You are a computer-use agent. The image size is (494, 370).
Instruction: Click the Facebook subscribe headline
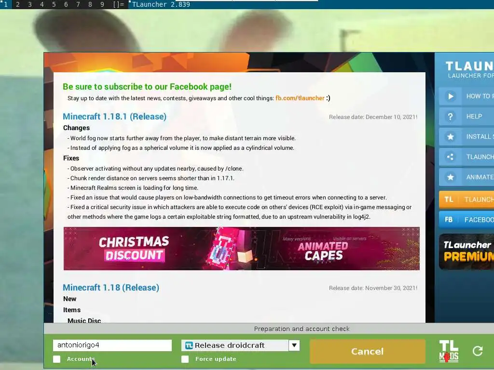tap(147, 87)
